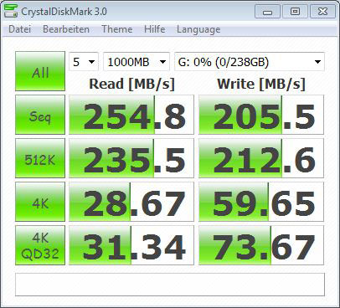Start the 4K QD32 test
Viewport: 340px width, 308px height.
pyautogui.click(x=40, y=245)
